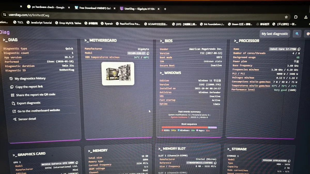This screenshot has width=310, height=174.
Task: Copy processor name Intel Core i7-7700
Action: [299, 49]
